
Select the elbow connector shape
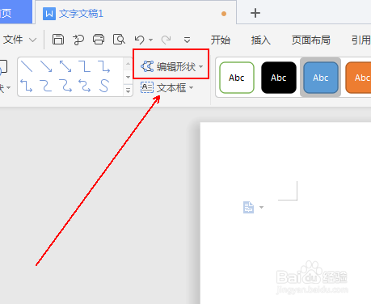click(x=85, y=66)
